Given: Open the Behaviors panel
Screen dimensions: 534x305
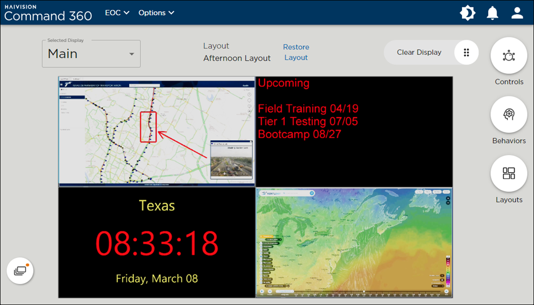Looking at the screenshot, I should point(509,115).
